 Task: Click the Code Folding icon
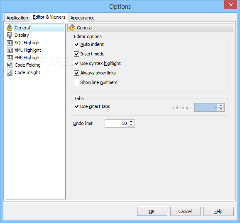(10, 65)
